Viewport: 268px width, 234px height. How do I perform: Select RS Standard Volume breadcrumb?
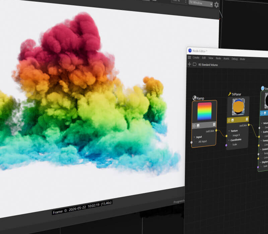(x=208, y=65)
